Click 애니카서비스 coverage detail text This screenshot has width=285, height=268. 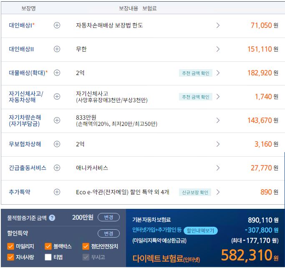point(92,168)
